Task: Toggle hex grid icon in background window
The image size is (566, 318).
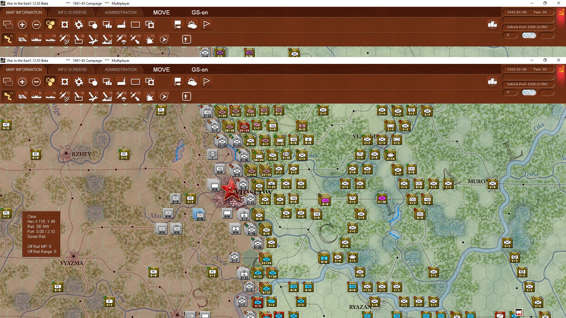Action: pyautogui.click(x=50, y=25)
